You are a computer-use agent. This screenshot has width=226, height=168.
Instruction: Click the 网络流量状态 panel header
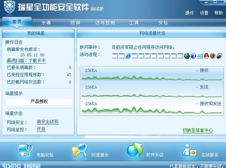tap(152, 33)
